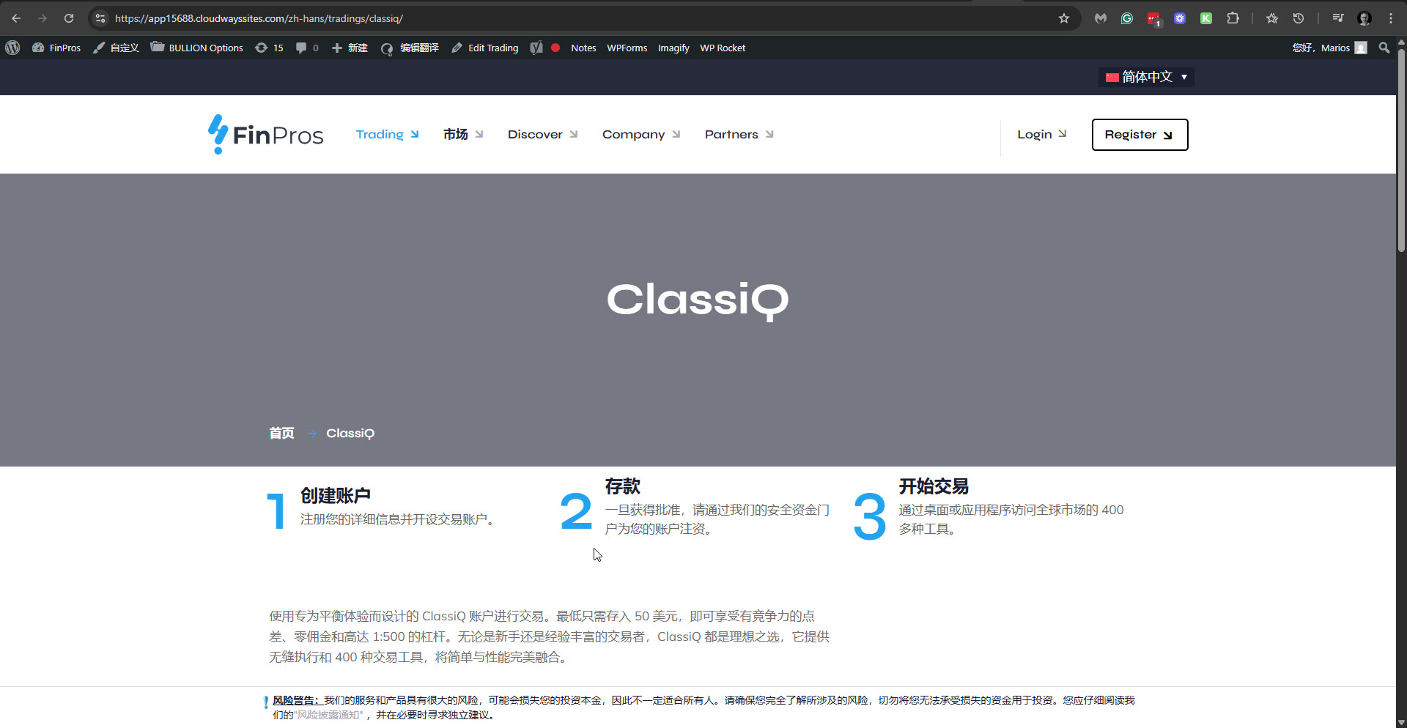Open Imagify admin menu
The image size is (1407, 728).
(673, 48)
